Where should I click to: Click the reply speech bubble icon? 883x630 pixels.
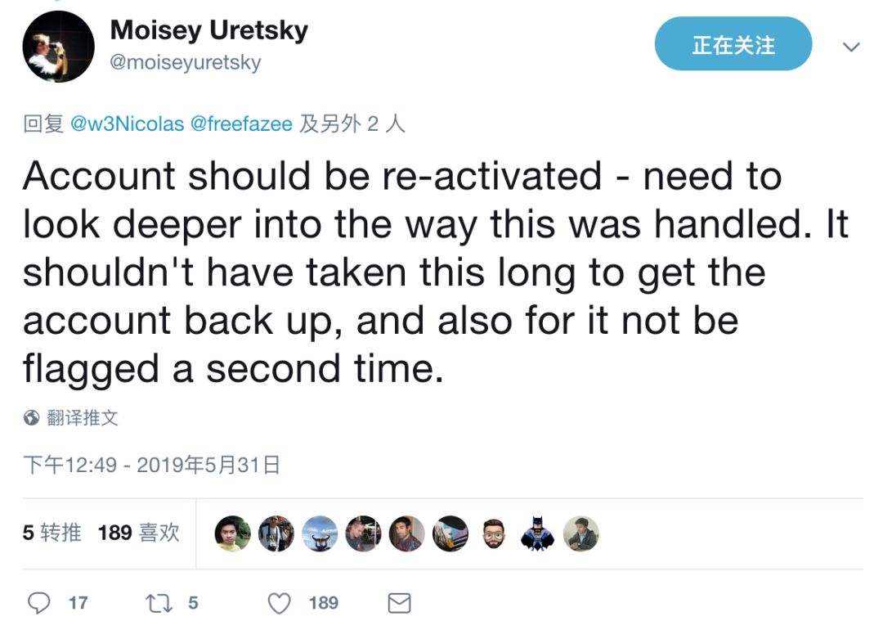[x=39, y=603]
